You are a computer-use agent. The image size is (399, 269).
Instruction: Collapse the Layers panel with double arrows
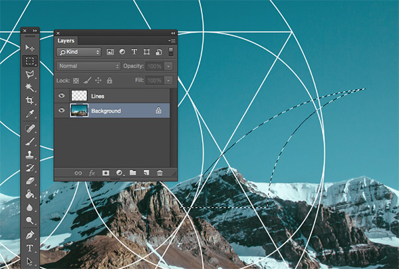click(x=173, y=33)
